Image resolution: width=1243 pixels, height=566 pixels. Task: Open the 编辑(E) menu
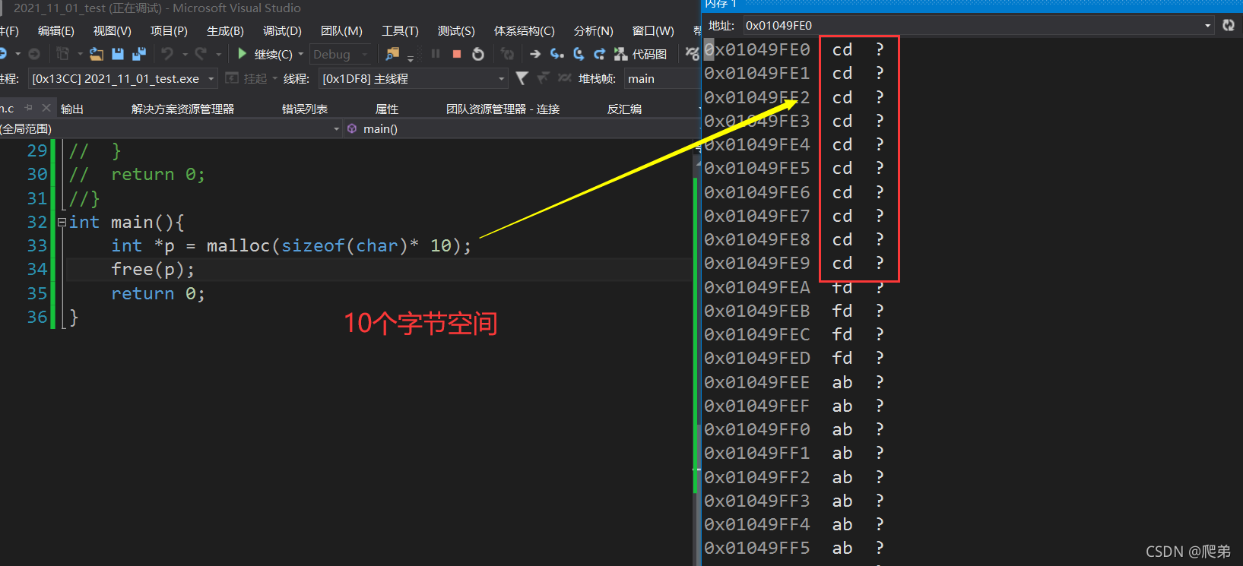point(56,30)
